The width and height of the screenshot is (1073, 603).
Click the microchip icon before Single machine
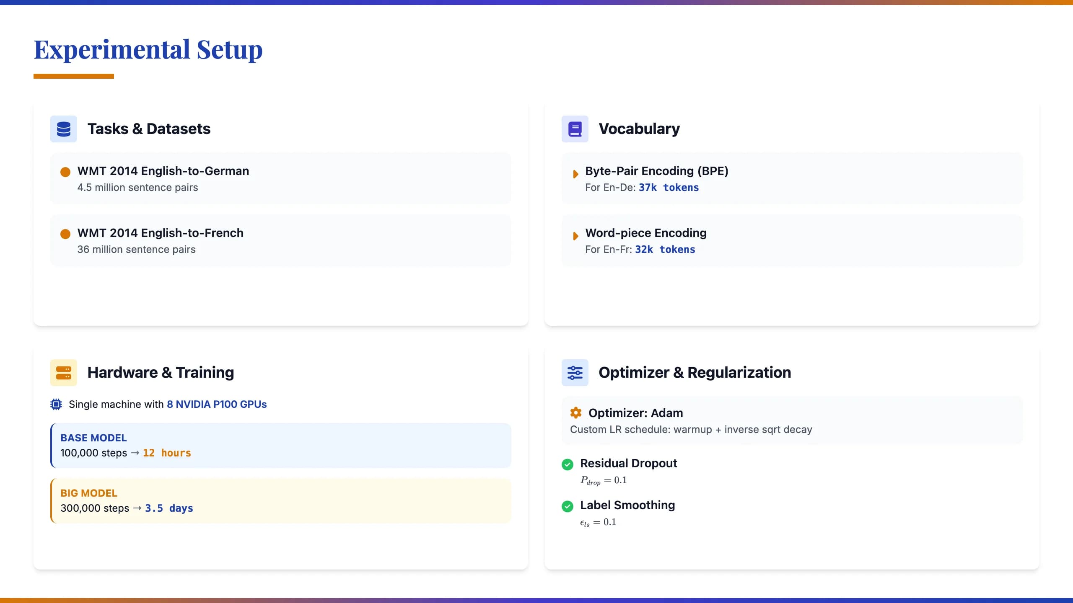click(x=56, y=405)
